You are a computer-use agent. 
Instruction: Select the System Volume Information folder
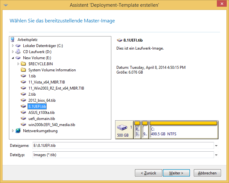coord(52,70)
